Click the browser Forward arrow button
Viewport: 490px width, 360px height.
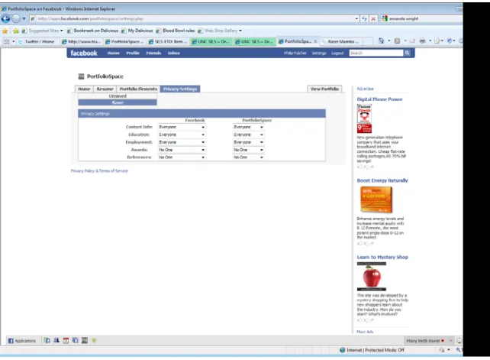pyautogui.click(x=15, y=19)
